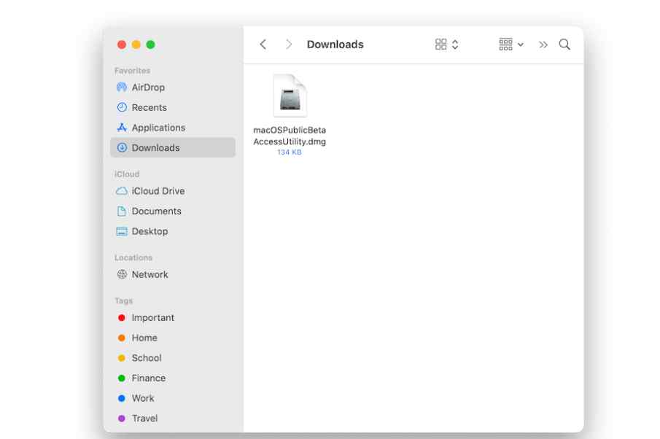Minimize window with yellow button

136,44
